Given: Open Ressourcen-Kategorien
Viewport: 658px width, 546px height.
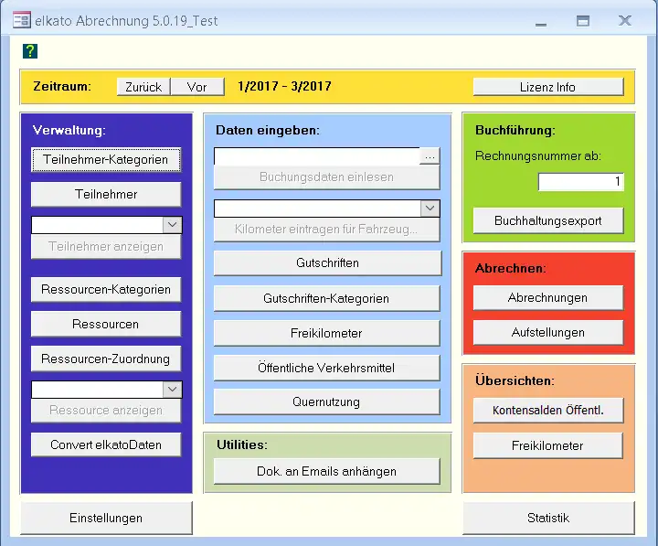Looking at the screenshot, I should 106,289.
